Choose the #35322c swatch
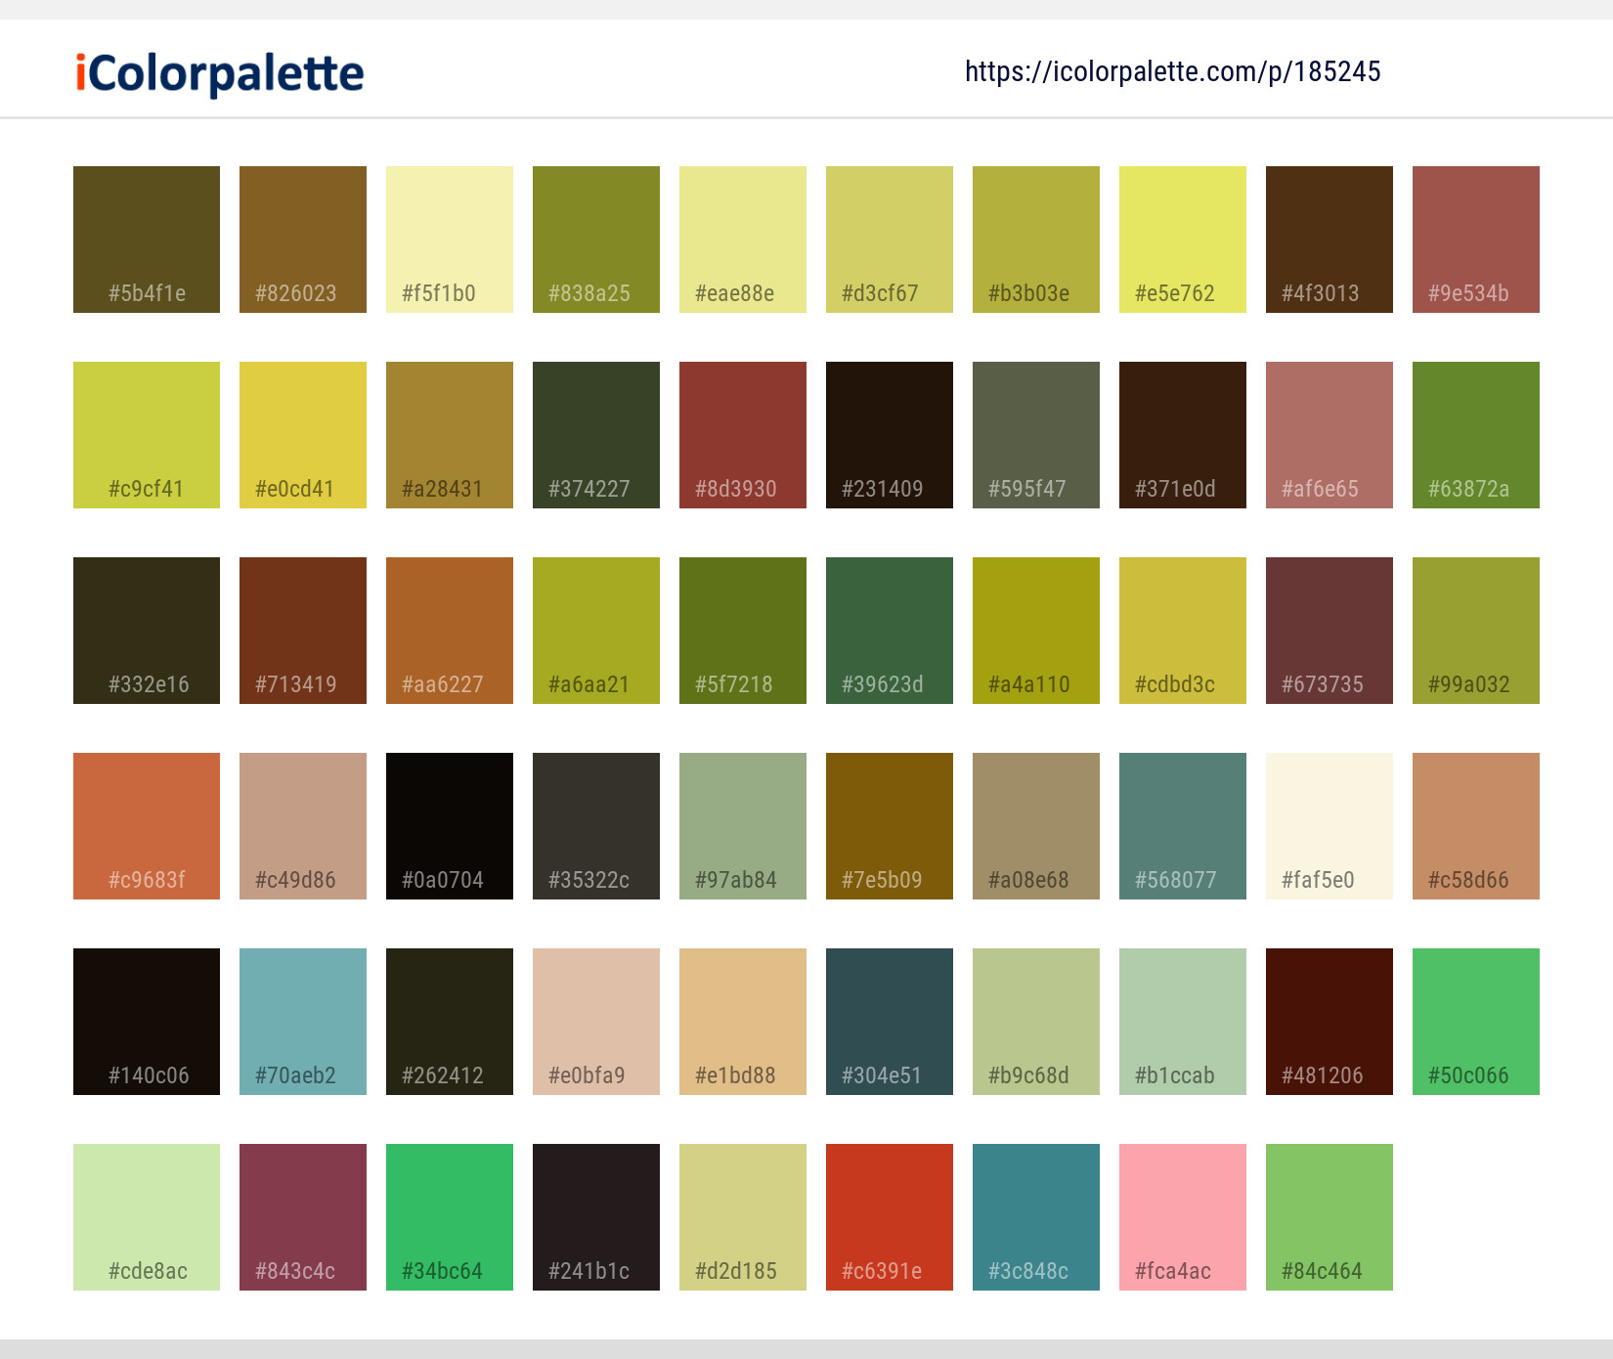Image resolution: width=1613 pixels, height=1359 pixels. click(596, 826)
